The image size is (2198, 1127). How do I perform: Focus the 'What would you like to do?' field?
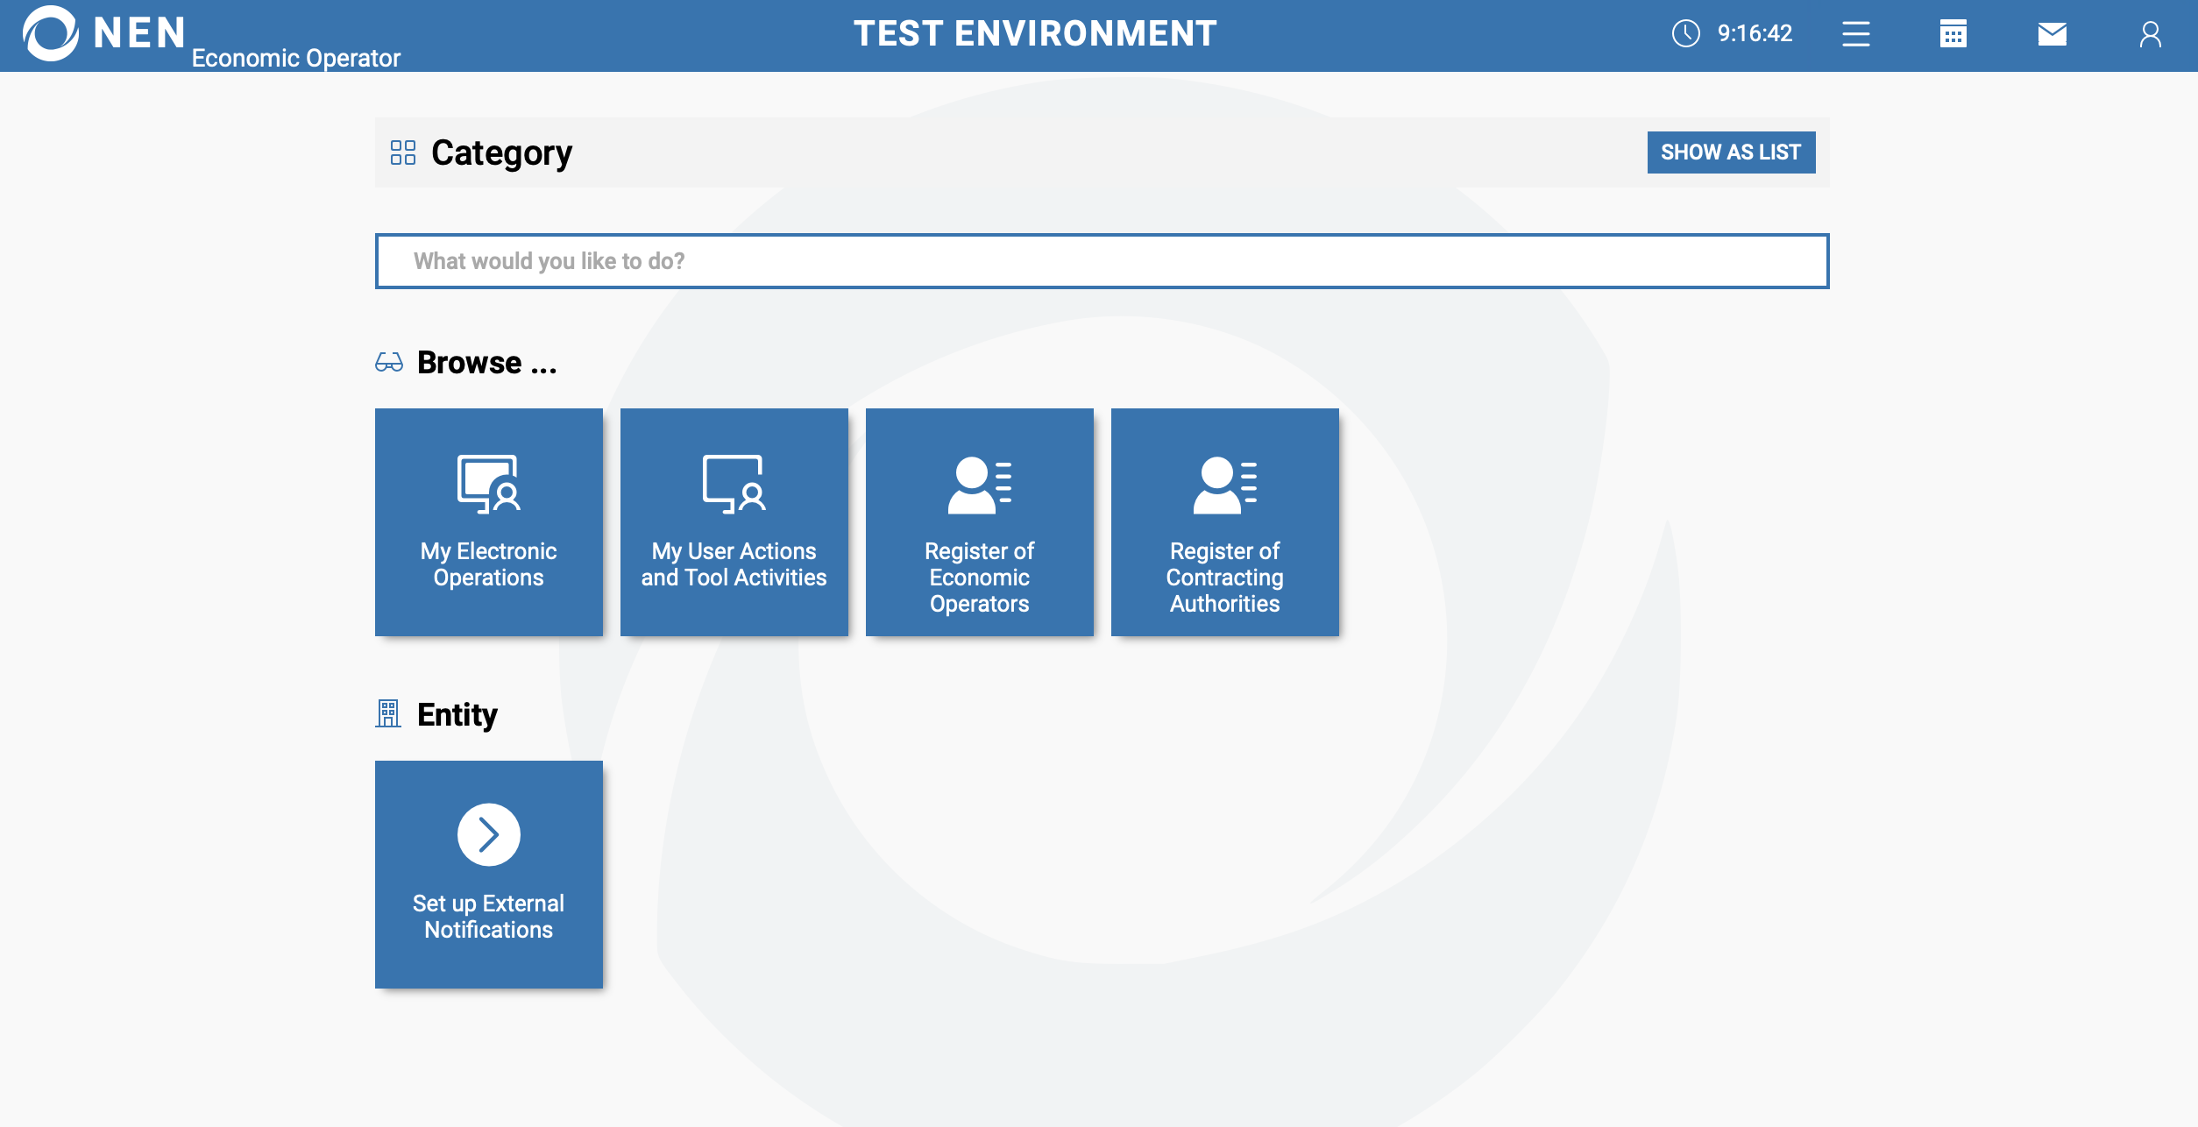click(1102, 261)
